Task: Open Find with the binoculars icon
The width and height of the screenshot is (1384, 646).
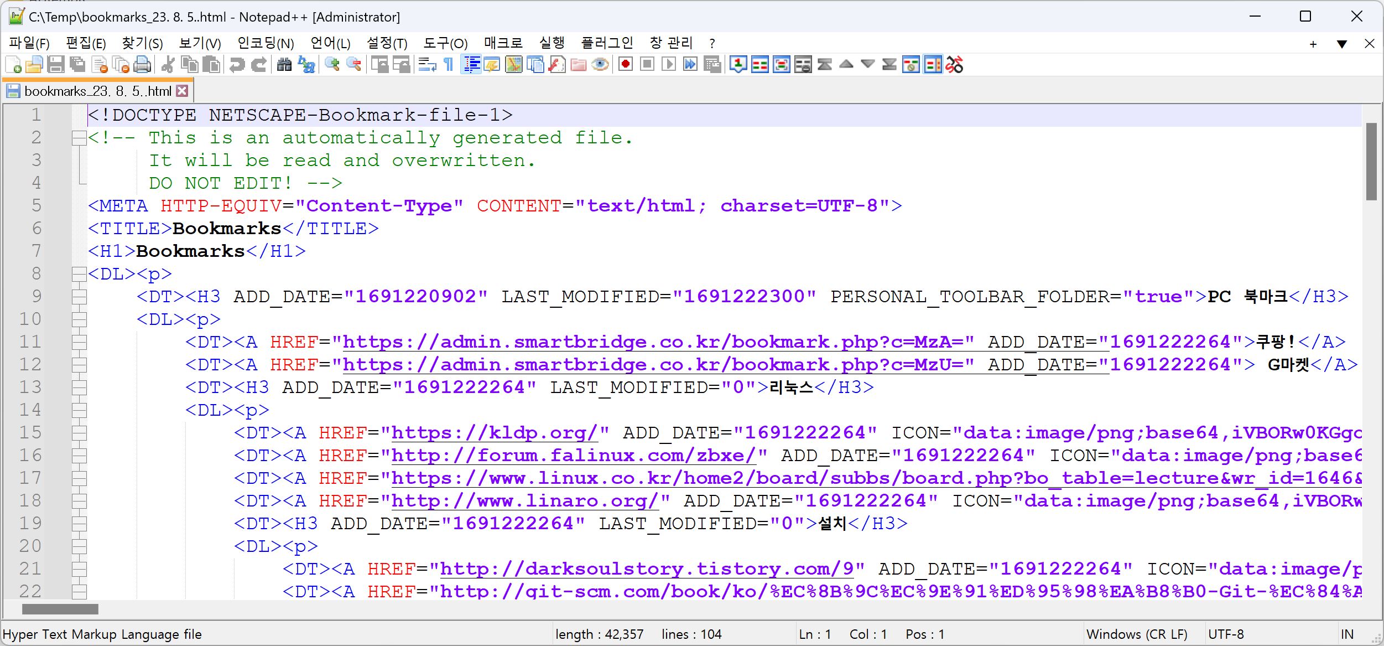Action: point(284,65)
